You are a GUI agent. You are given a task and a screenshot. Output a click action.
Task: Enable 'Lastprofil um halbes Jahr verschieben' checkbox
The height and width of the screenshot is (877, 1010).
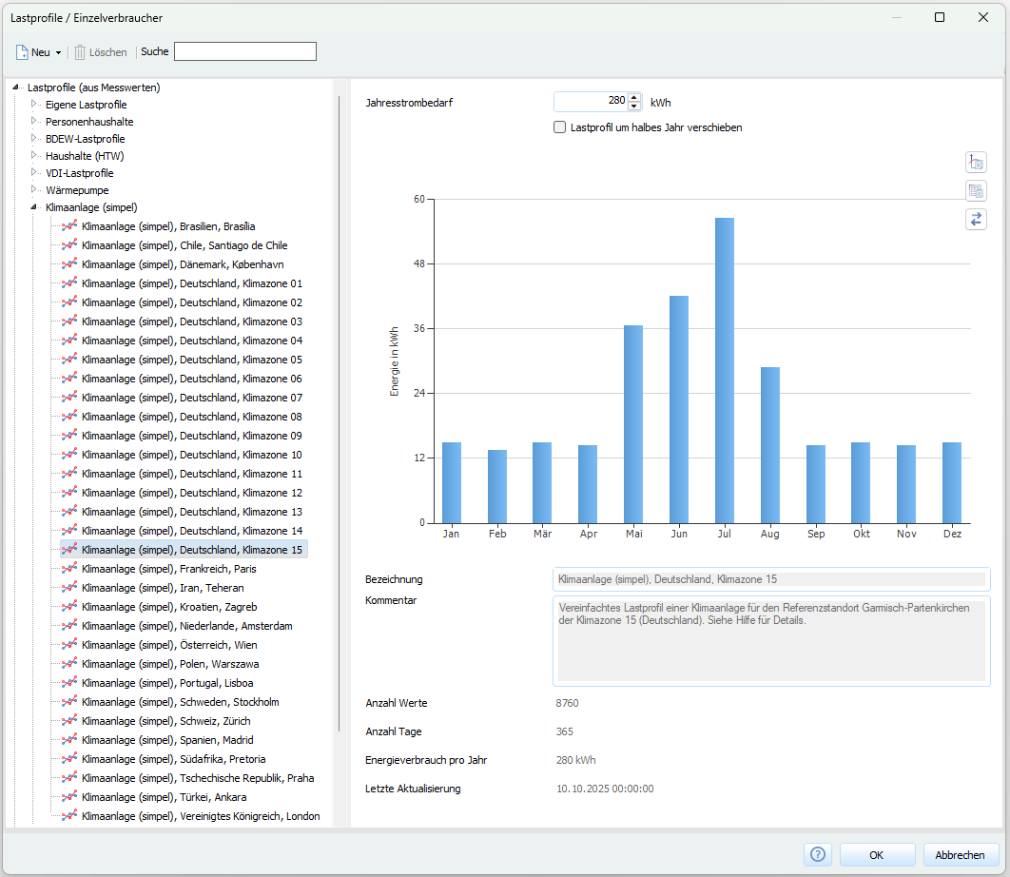coord(560,127)
